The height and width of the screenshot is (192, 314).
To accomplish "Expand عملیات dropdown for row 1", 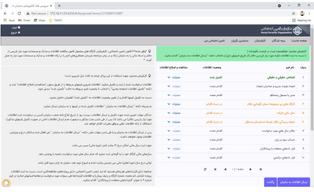I will [x=174, y=77].
